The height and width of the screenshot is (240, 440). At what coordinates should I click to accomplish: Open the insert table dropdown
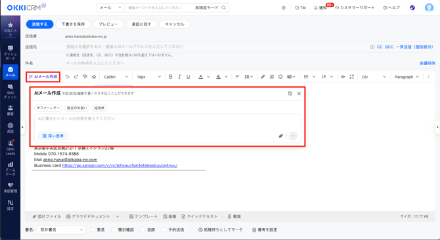coord(291,77)
